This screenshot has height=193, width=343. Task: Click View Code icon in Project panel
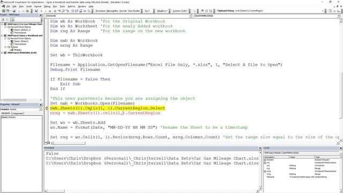pyautogui.click(x=3, y=19)
